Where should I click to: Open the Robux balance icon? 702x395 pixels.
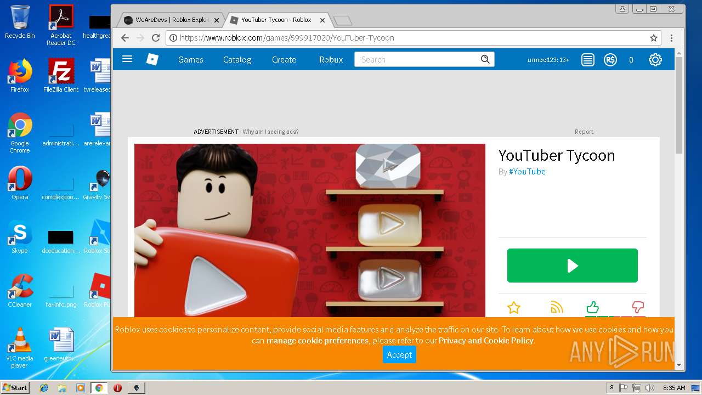pyautogui.click(x=610, y=60)
